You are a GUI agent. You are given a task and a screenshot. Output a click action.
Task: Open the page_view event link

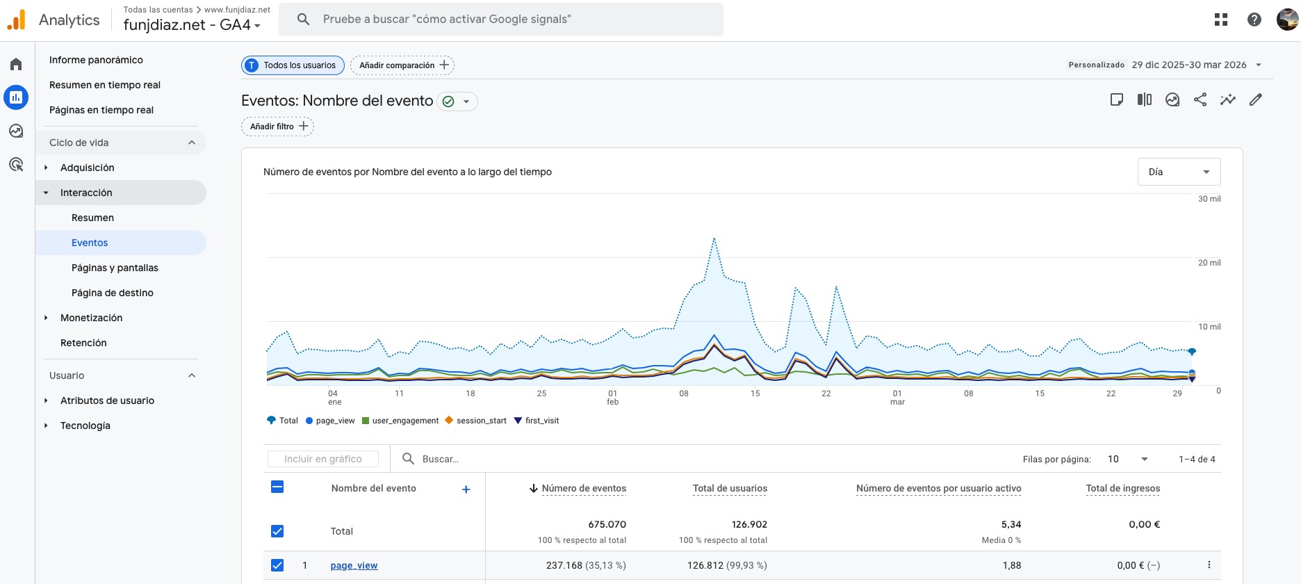[x=354, y=565]
